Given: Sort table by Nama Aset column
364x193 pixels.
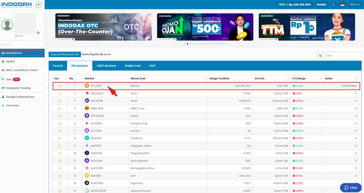Looking at the screenshot, I should tap(168, 78).
